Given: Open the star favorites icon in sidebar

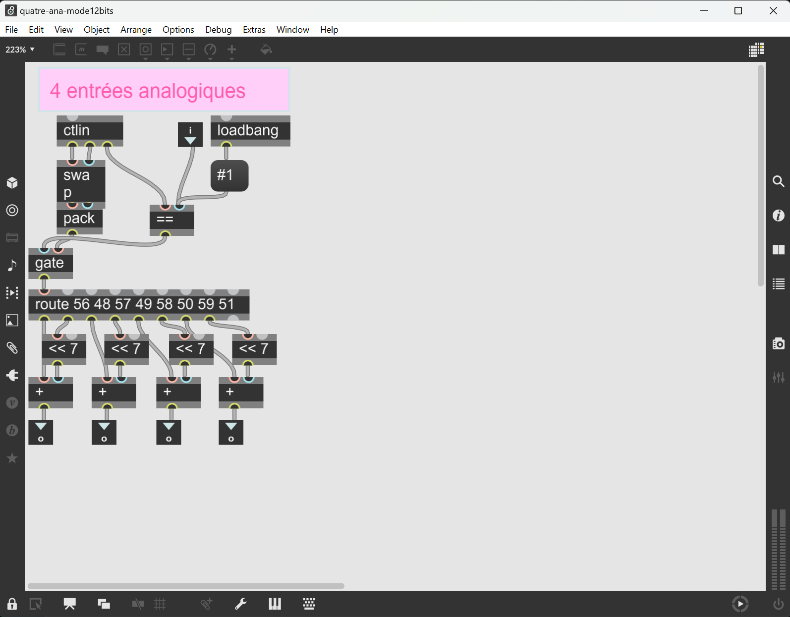Looking at the screenshot, I should pos(12,458).
